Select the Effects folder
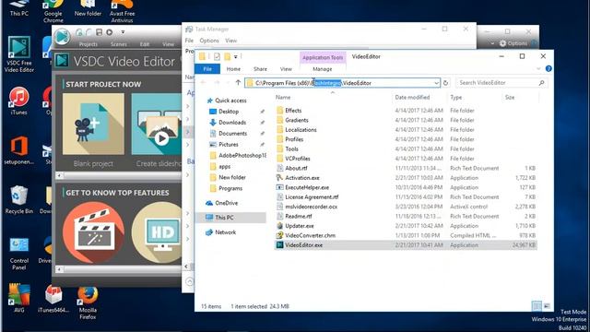Image resolution: width=590 pixels, height=332 pixels. [293, 111]
